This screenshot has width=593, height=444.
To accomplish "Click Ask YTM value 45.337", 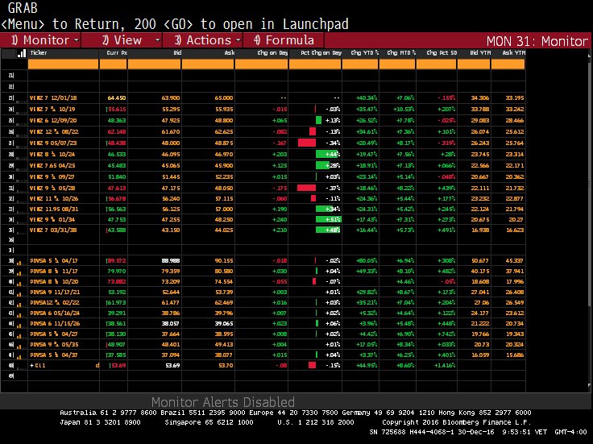I will point(515,261).
